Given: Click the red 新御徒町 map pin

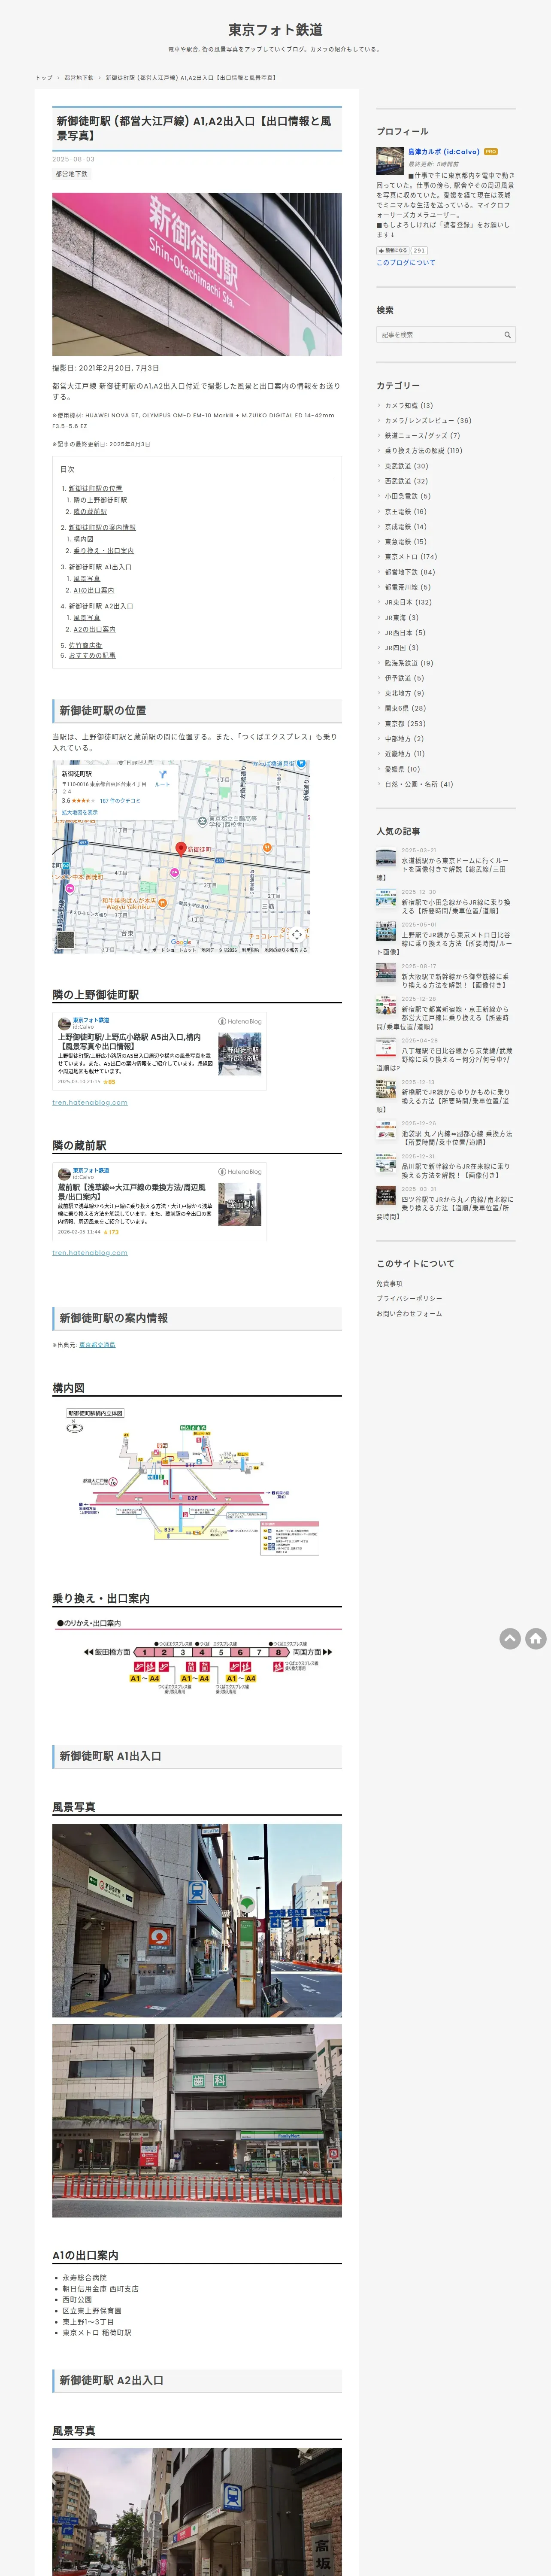Looking at the screenshot, I should 181,849.
